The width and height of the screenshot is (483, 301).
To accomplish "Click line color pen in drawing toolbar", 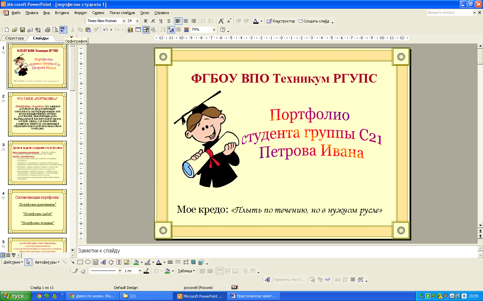I will [147, 262].
